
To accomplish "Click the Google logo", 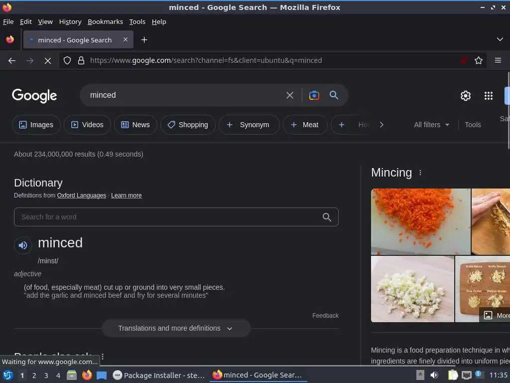I will (x=34, y=96).
